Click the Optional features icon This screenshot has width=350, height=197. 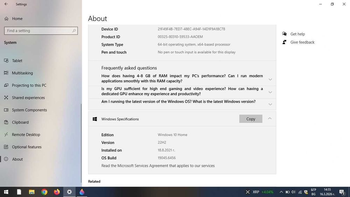tap(6, 147)
